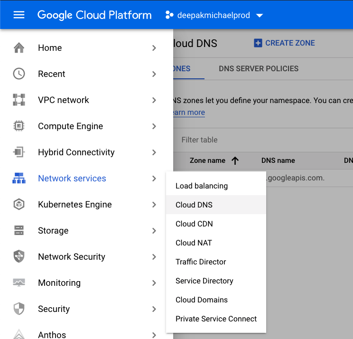The height and width of the screenshot is (339, 353).
Task: Click the Kubernetes Engine icon
Action: coord(19,205)
